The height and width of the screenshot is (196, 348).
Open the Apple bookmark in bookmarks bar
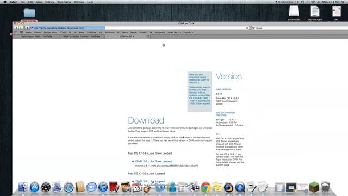tap(28, 32)
